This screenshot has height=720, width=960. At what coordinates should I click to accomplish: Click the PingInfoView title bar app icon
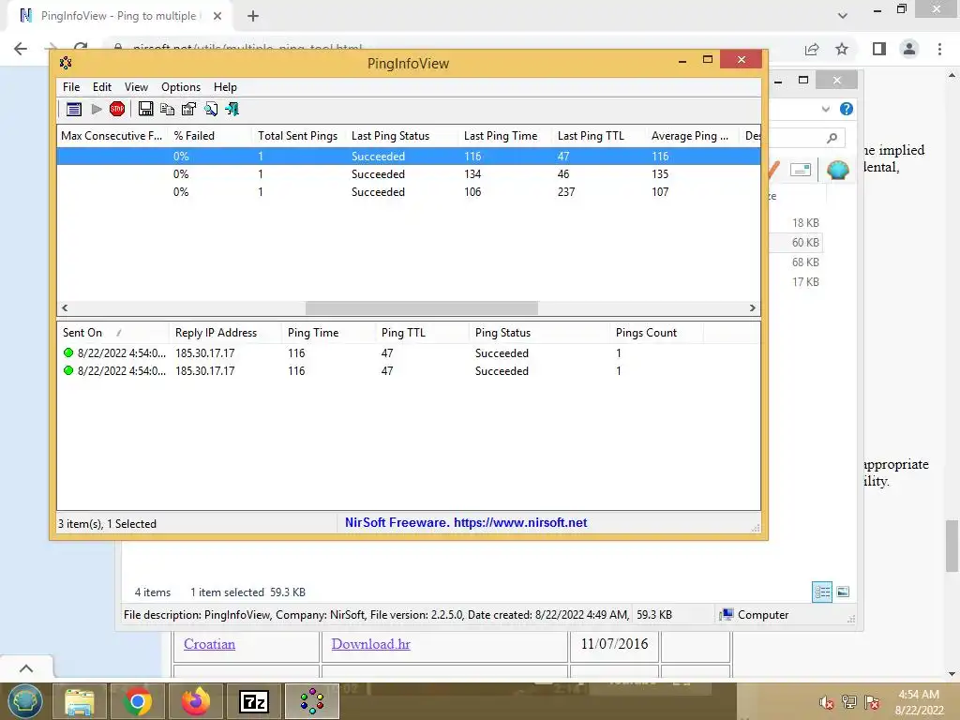[66, 63]
